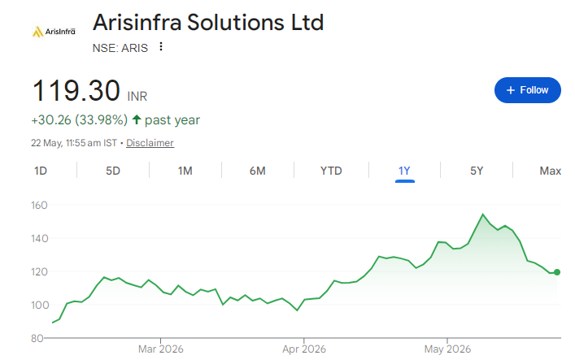
Task: Select the 6M time range tab
Action: coord(258,171)
